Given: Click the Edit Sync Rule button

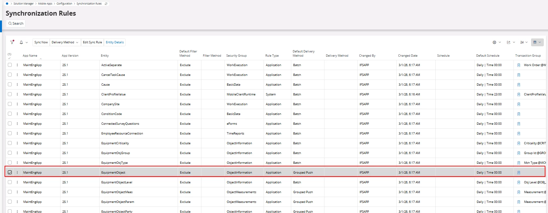Looking at the screenshot, I should pyautogui.click(x=92, y=42).
